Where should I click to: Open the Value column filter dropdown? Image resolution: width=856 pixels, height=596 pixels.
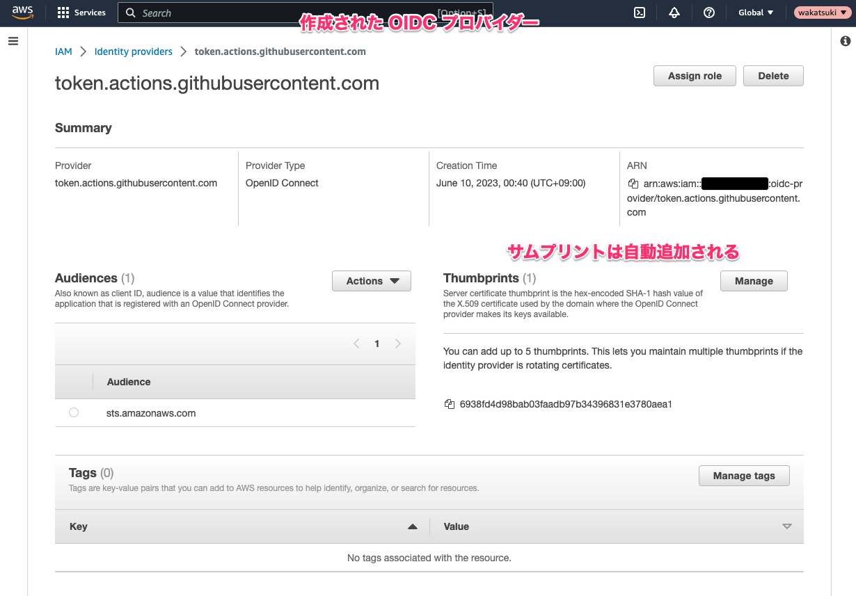786,526
